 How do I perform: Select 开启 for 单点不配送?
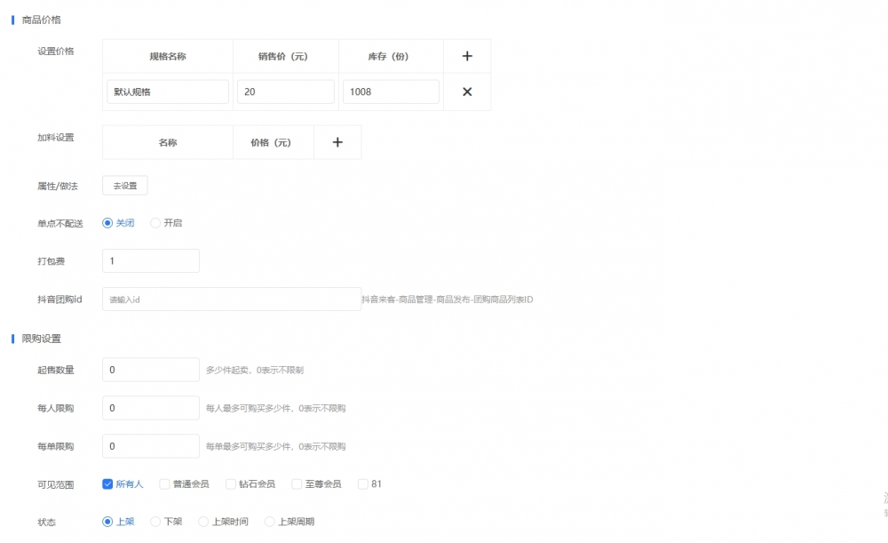tap(155, 223)
